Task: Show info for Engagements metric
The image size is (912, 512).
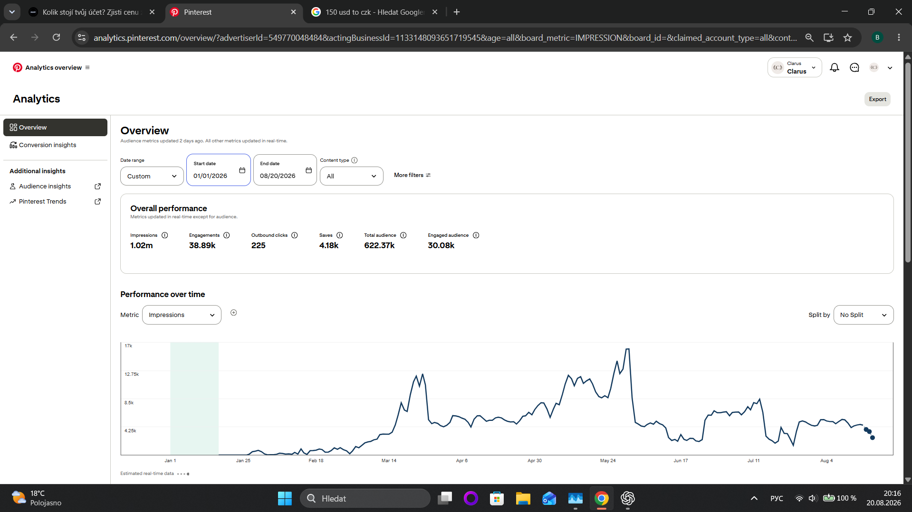Action: click(227, 235)
